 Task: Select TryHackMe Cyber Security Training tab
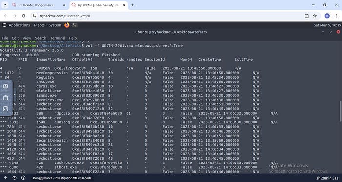99,5
